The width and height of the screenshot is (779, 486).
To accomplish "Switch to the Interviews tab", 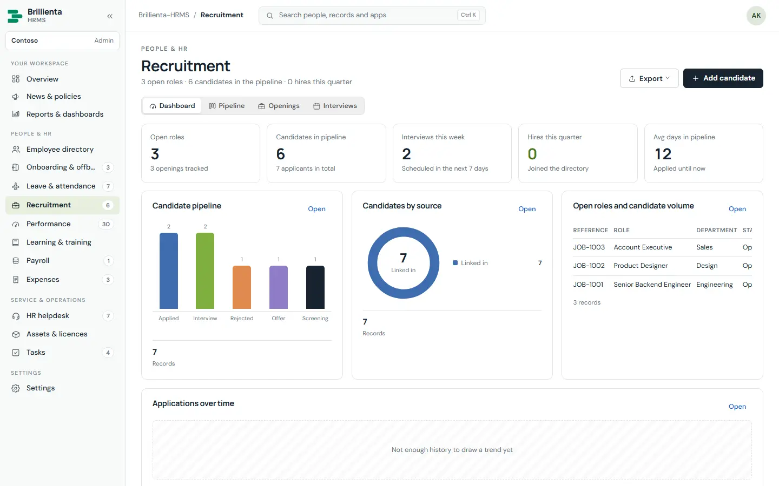I will coord(335,106).
